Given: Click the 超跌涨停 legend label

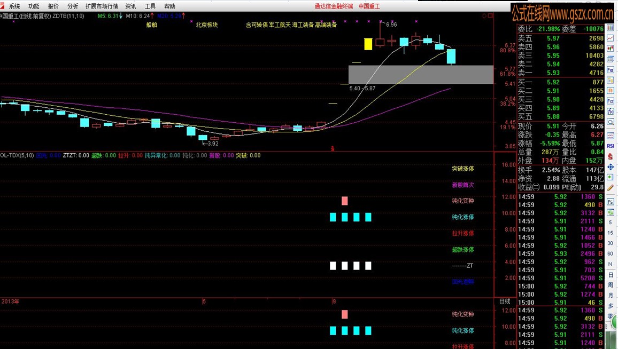Looking at the screenshot, I should 463,249.
